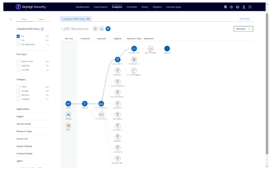
Task: Open the apps grid icon
Action: [x=250, y=7]
